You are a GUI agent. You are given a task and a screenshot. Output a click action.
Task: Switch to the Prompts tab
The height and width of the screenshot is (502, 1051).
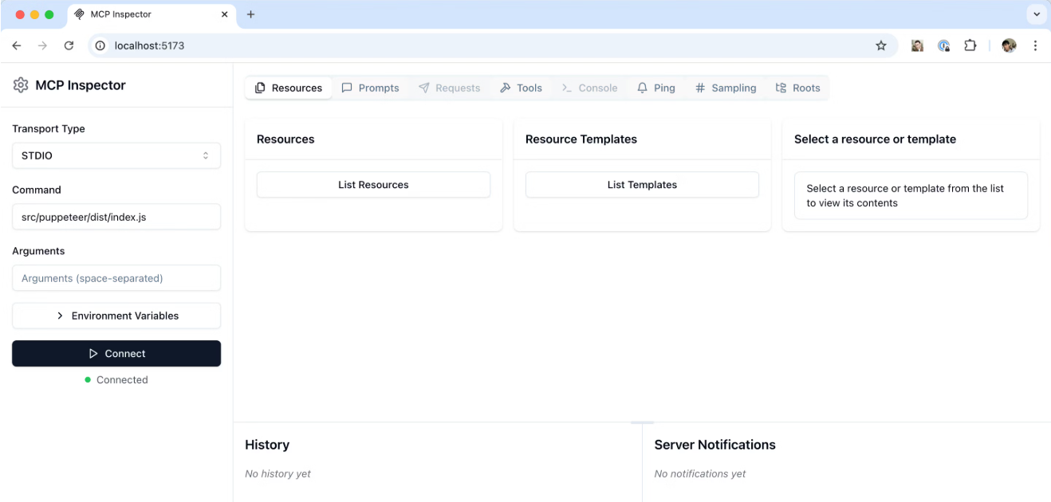pos(370,88)
